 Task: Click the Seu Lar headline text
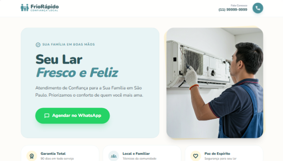click(x=59, y=59)
